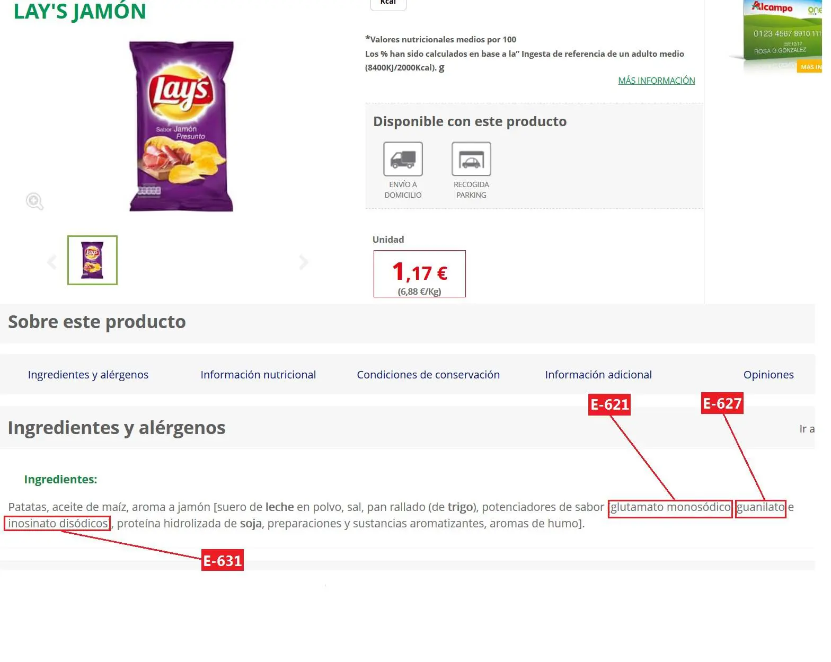Select the Lay's bag thumbnail
The width and height of the screenshot is (831, 662).
92,260
